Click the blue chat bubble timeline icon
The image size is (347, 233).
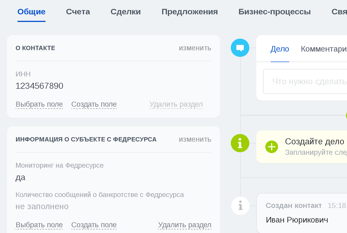pos(240,48)
